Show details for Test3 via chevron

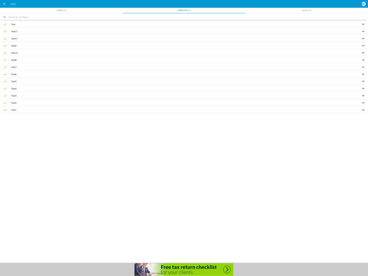363,96
